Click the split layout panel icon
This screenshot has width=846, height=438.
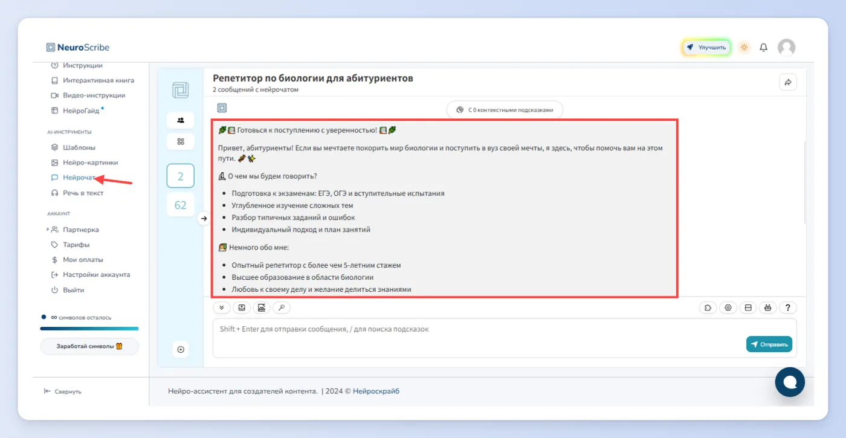(748, 308)
